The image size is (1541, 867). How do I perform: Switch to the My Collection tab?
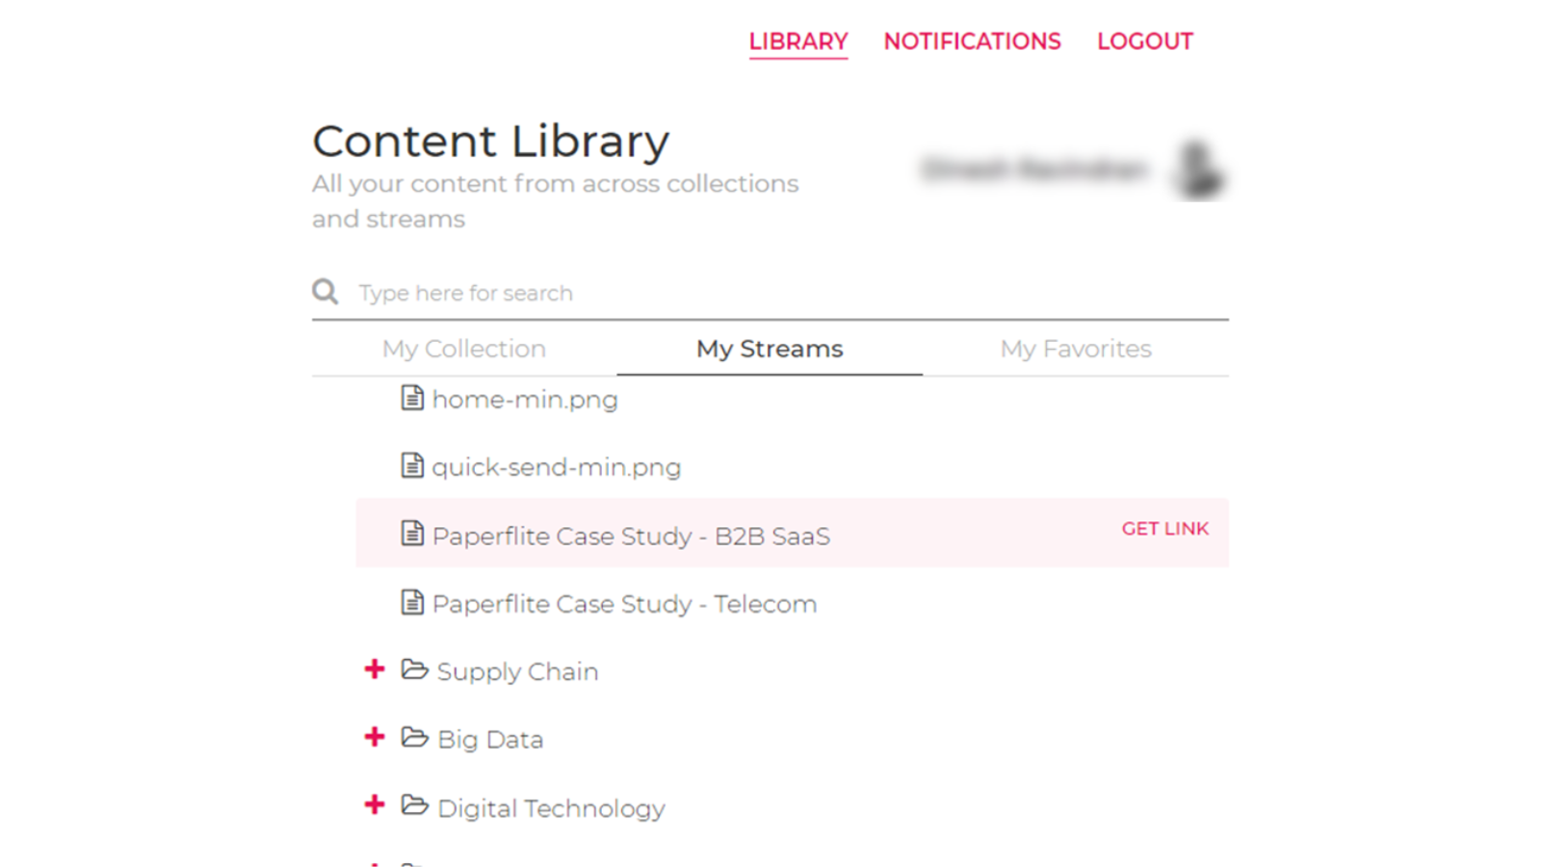[x=464, y=349]
